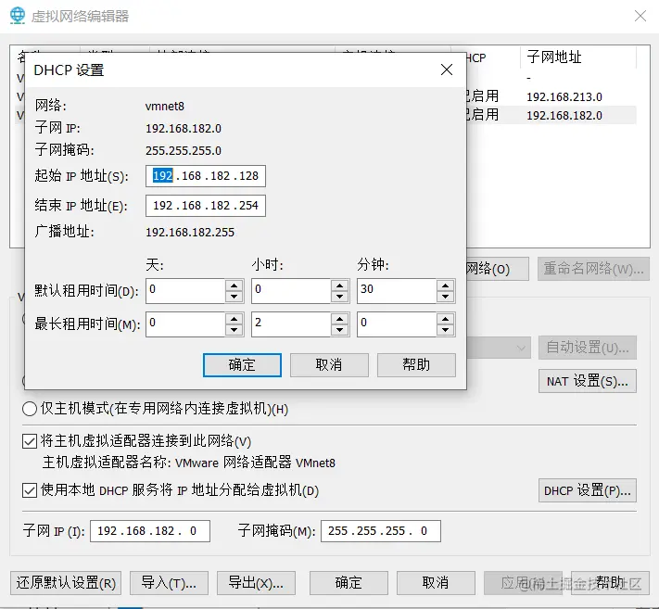Decrease 默认租用时间 hours value

click(339, 297)
